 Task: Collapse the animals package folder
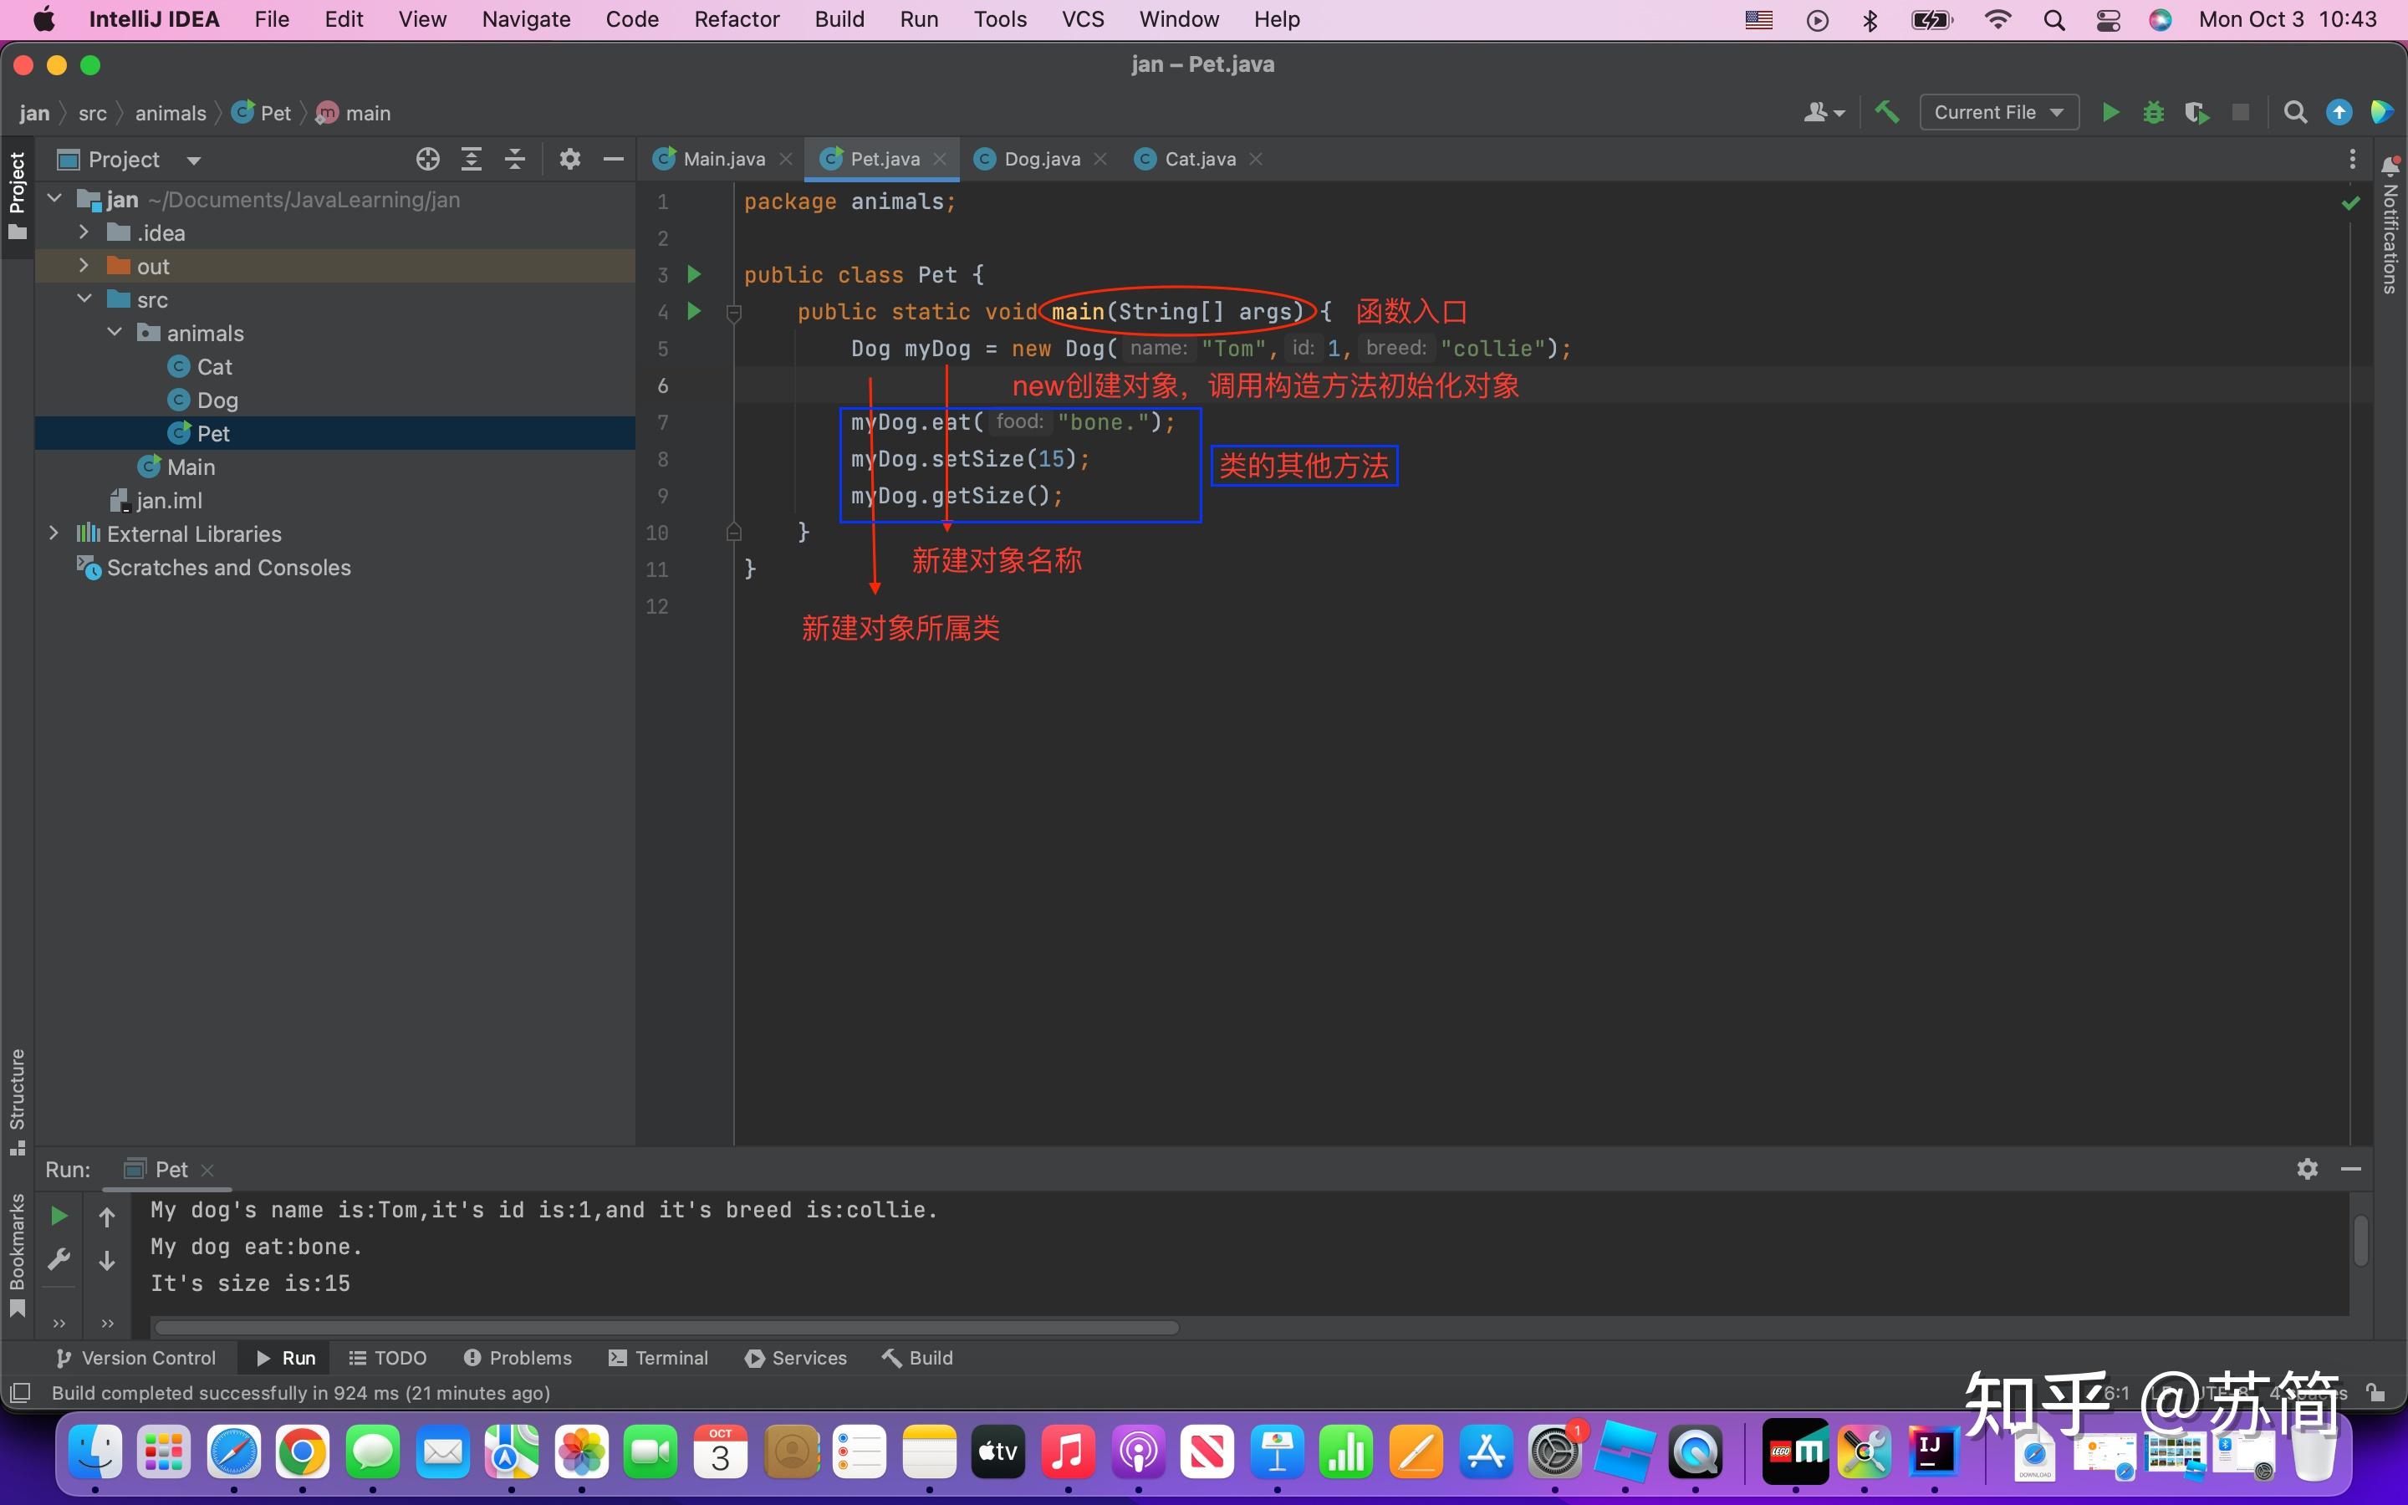(x=115, y=333)
